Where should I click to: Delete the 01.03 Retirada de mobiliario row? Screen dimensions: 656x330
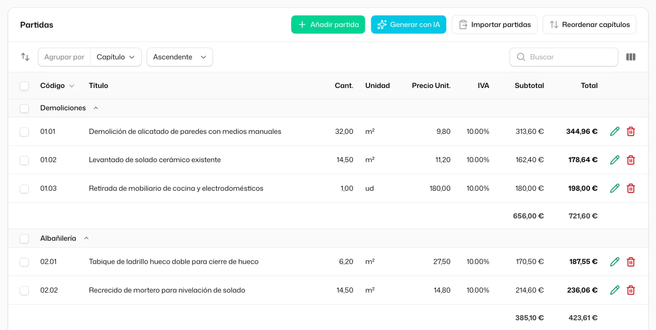click(x=631, y=188)
